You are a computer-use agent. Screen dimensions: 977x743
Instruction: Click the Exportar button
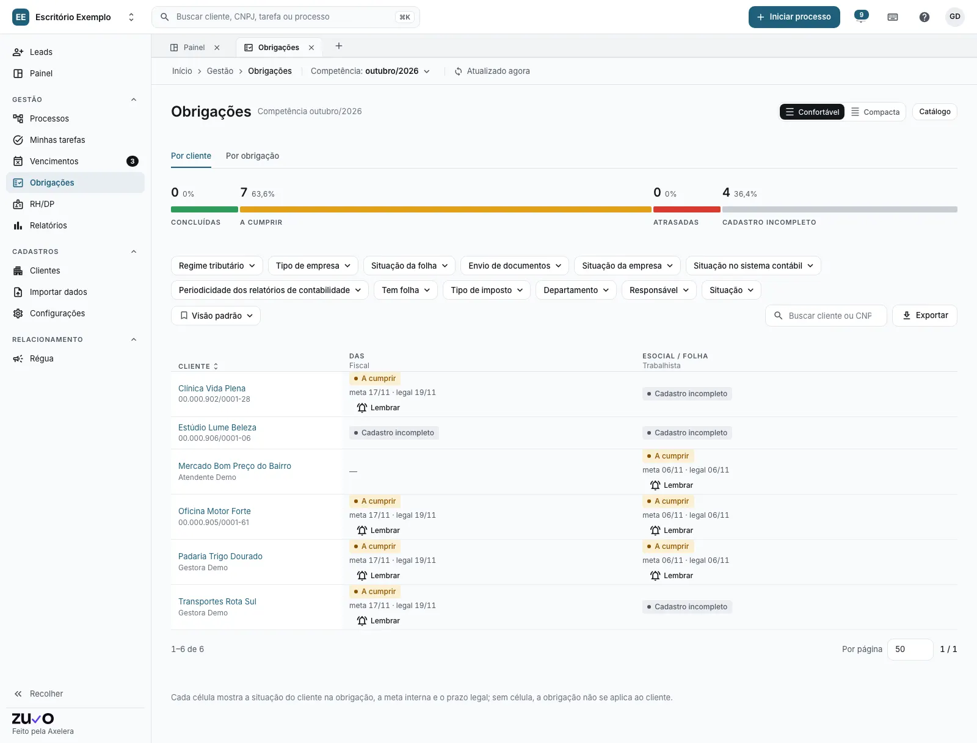click(x=924, y=316)
